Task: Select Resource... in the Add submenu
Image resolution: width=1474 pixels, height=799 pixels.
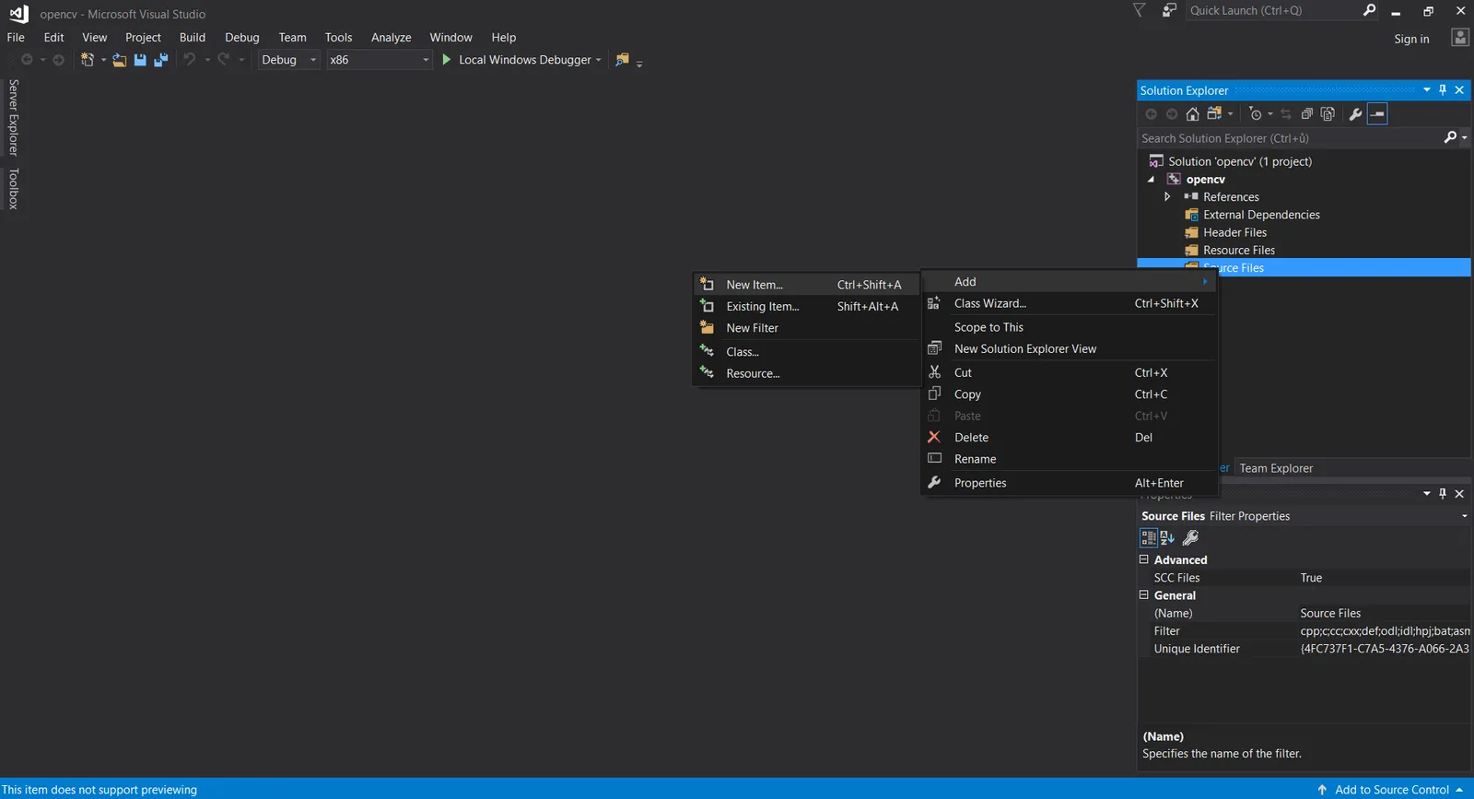Action: click(806, 373)
